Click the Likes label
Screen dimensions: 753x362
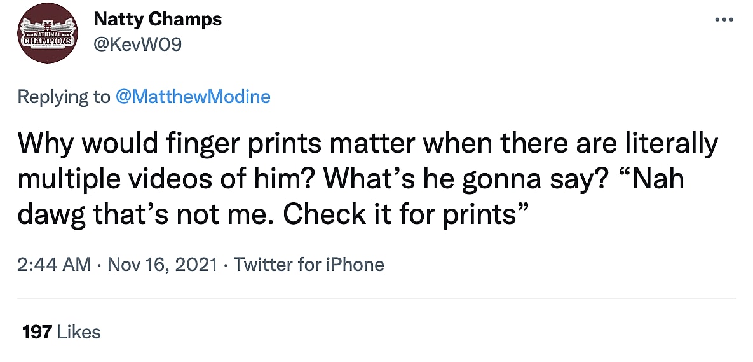79,331
